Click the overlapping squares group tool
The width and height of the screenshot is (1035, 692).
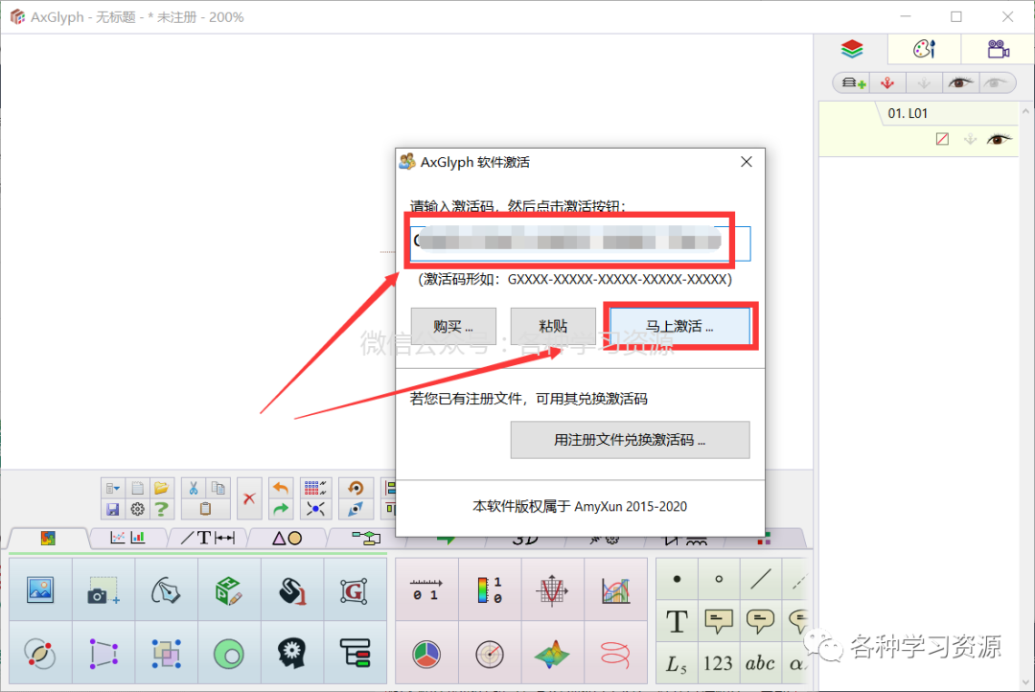pos(167,654)
